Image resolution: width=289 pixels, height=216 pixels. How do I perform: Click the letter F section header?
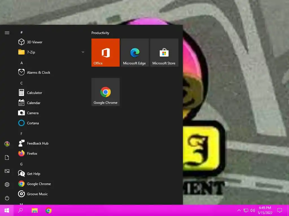click(21, 134)
